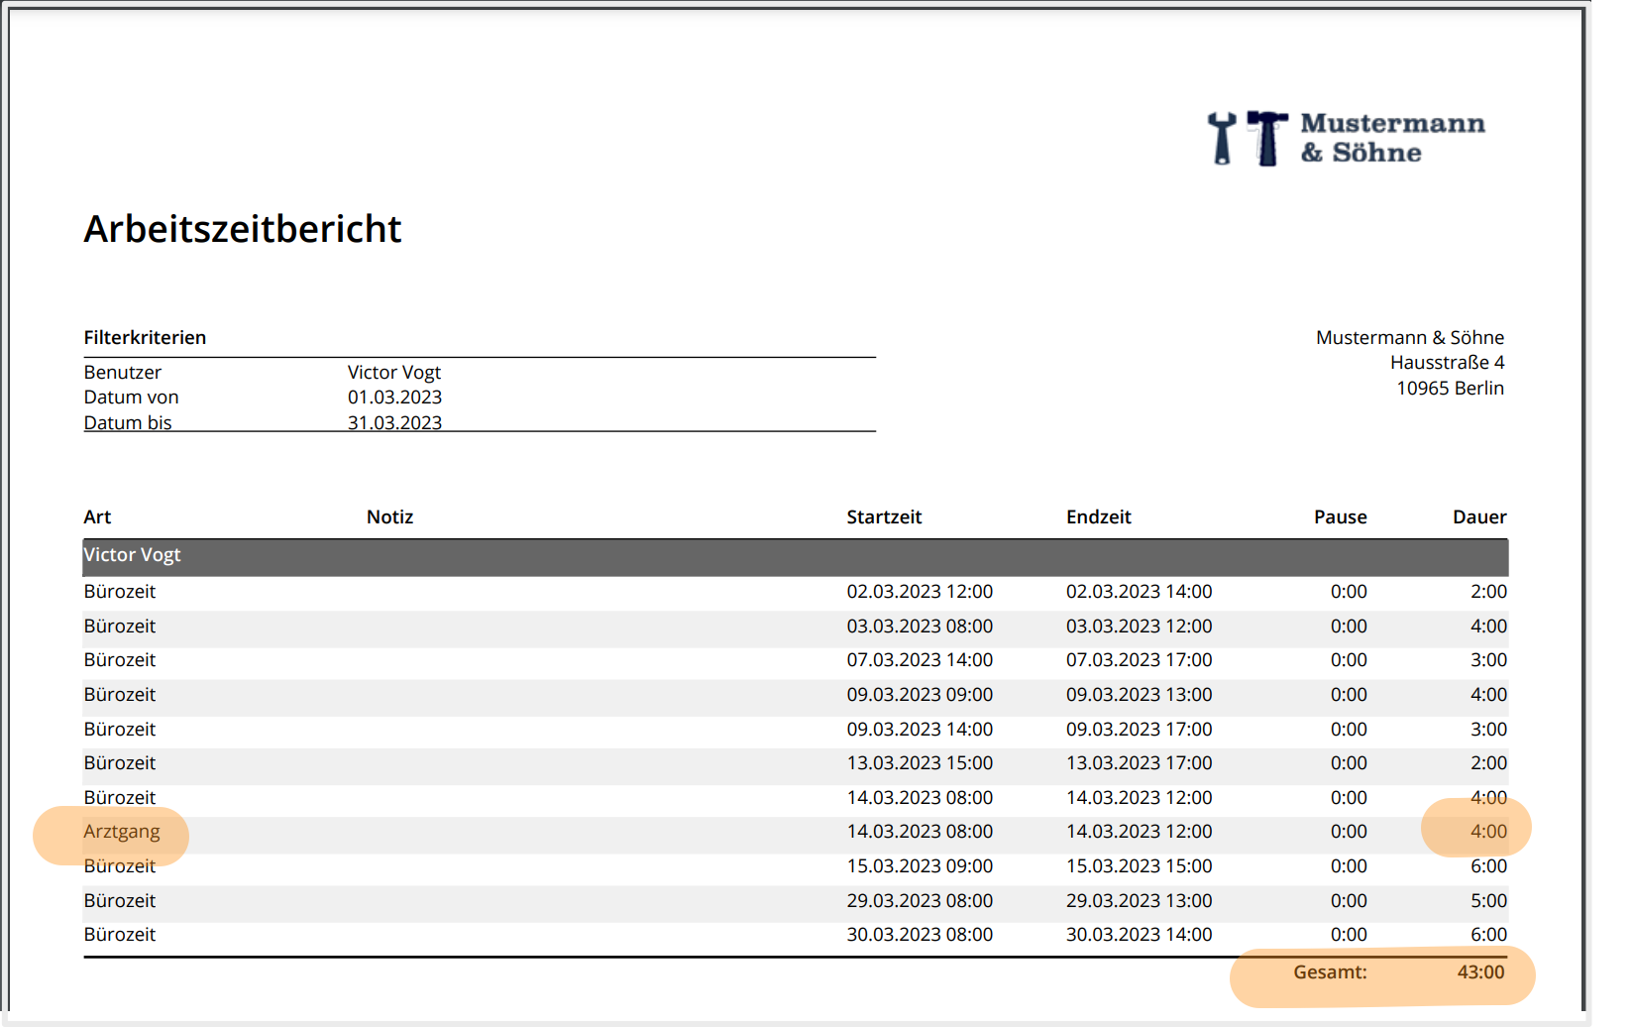1633x1027 pixels.
Task: Click end time 30.03.2023 14:00
Action: tap(1139, 935)
